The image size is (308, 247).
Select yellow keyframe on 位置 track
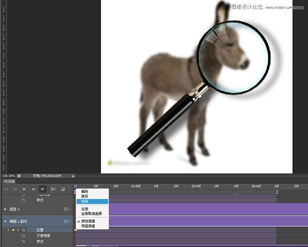coord(75,230)
